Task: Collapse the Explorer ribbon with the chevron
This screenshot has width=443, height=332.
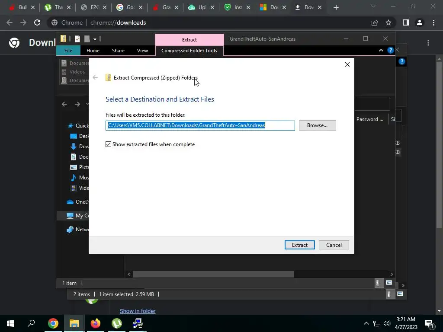Action: (381, 50)
